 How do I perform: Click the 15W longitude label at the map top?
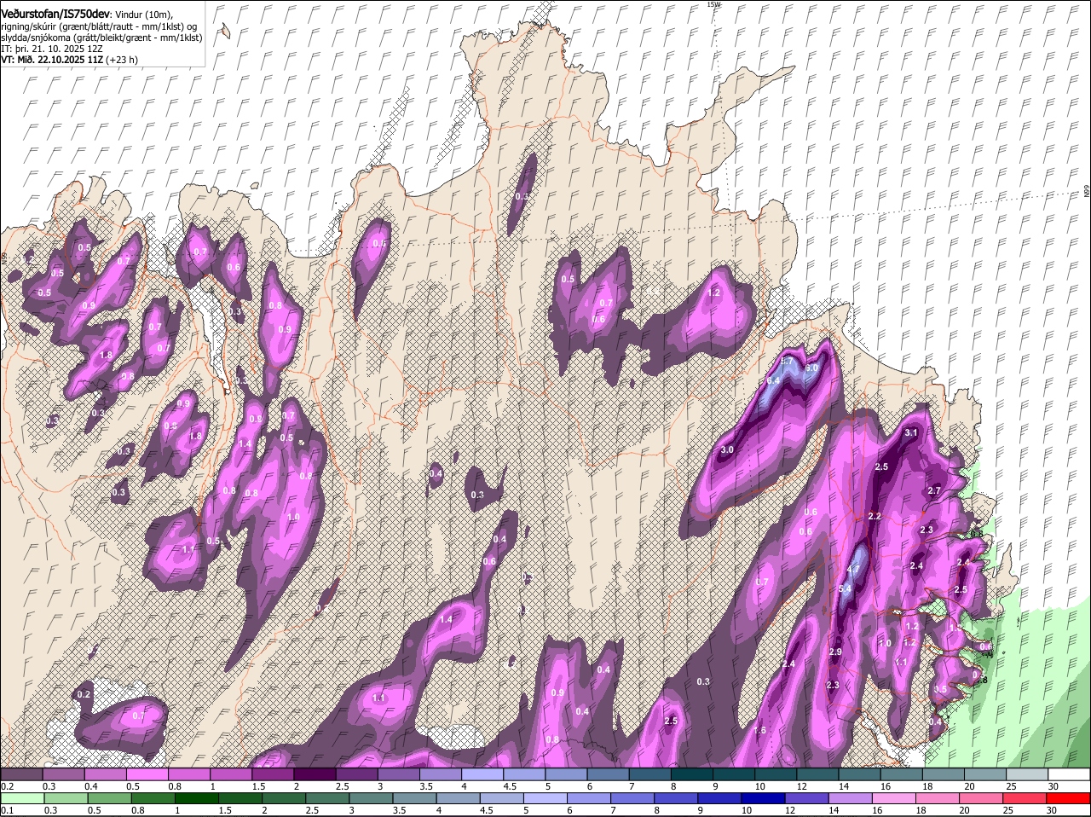click(x=713, y=4)
